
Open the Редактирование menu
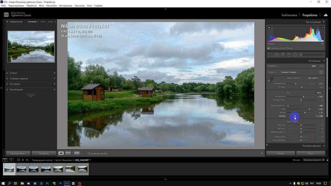pyautogui.click(x=16, y=6)
